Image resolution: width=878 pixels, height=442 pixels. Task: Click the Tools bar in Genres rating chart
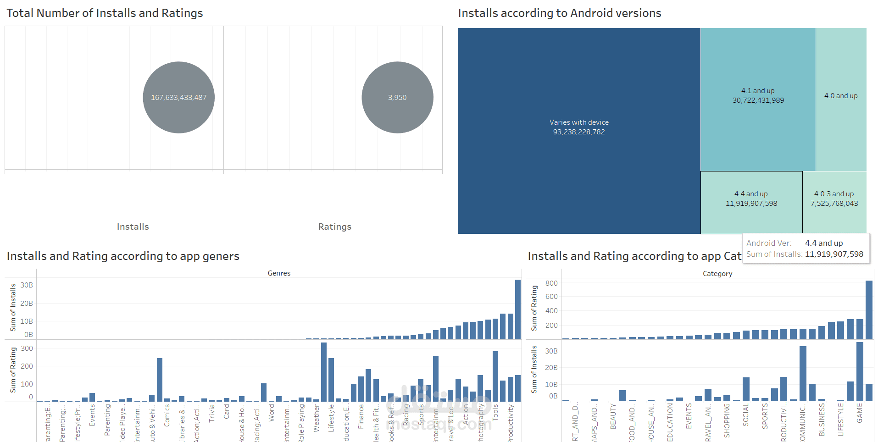(x=495, y=376)
